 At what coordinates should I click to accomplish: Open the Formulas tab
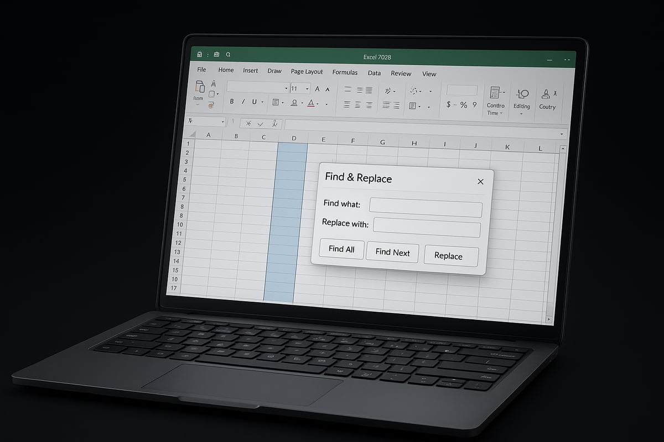tap(345, 72)
